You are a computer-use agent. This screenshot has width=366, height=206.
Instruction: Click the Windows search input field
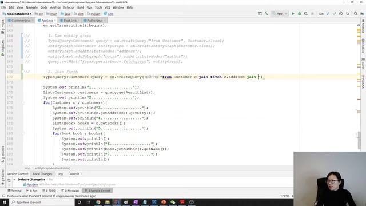pyautogui.click(x=42, y=202)
